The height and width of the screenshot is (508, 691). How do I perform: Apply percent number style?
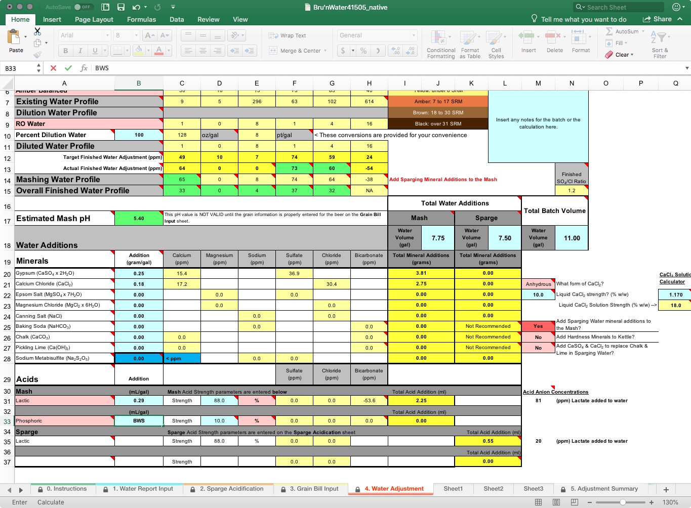(x=363, y=51)
